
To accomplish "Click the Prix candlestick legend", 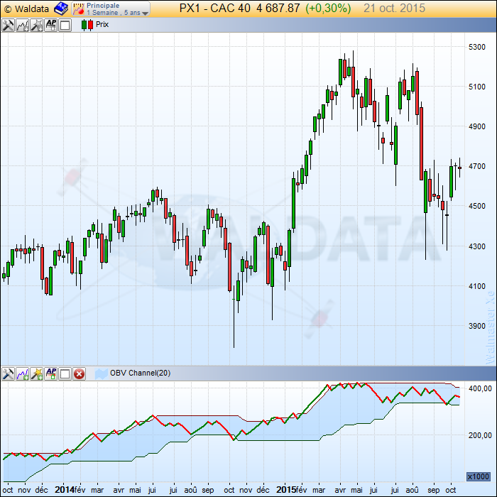I will (x=95, y=25).
